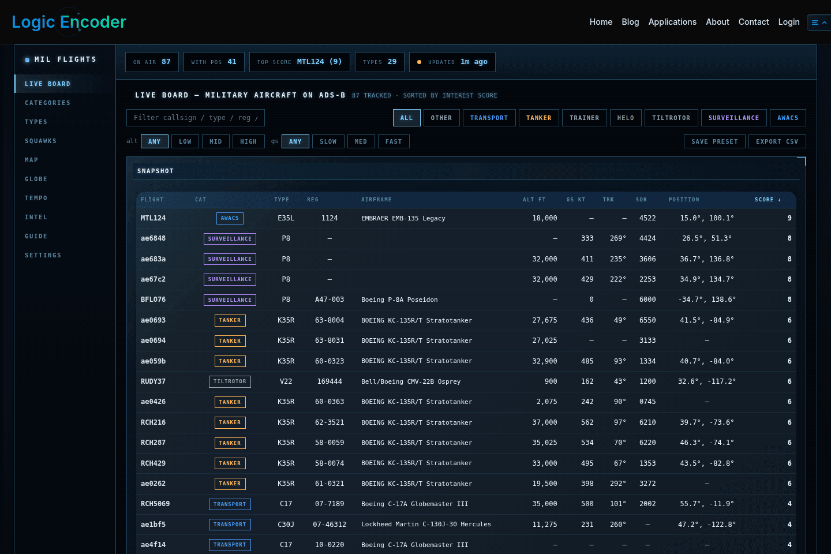Click the SAVE PRESET button

click(x=714, y=141)
